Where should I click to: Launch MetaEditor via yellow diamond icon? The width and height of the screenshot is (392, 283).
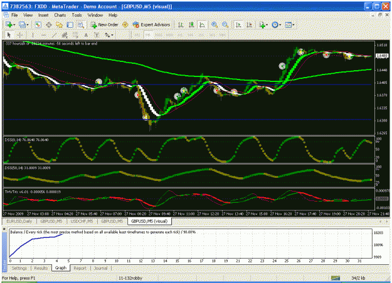[125, 24]
